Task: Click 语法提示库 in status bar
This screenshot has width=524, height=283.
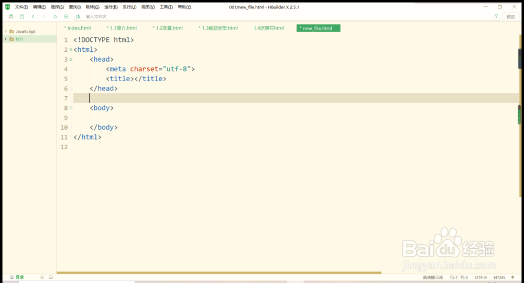Action: tap(433, 277)
